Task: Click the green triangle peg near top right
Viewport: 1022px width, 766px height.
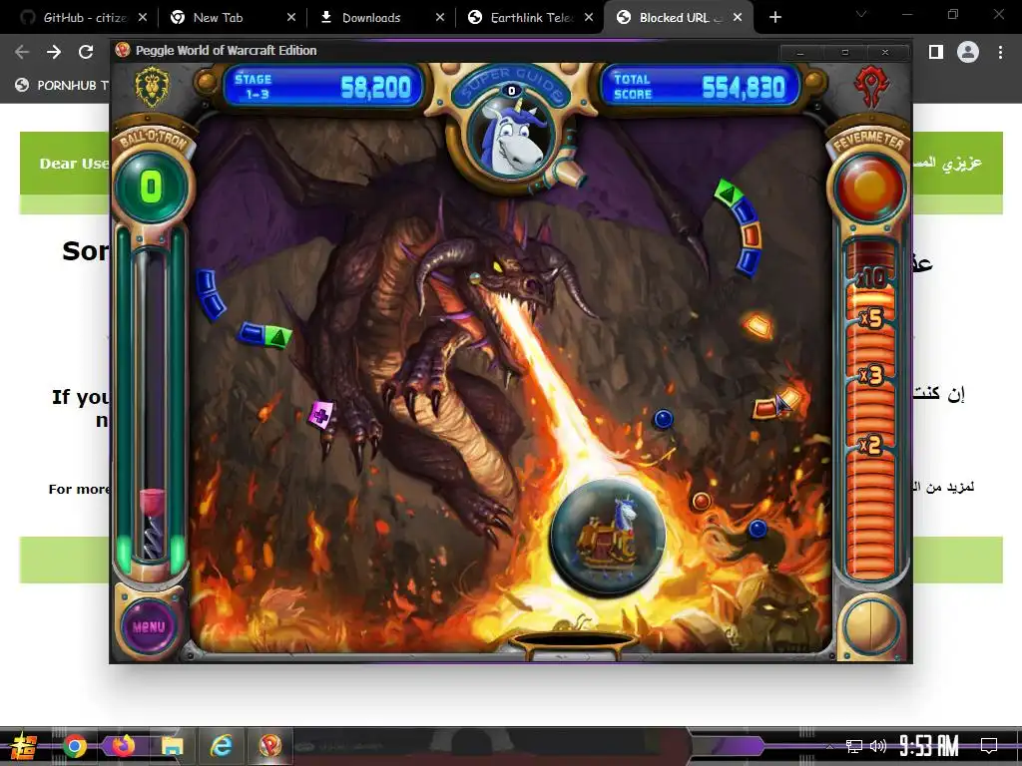Action: (x=728, y=192)
